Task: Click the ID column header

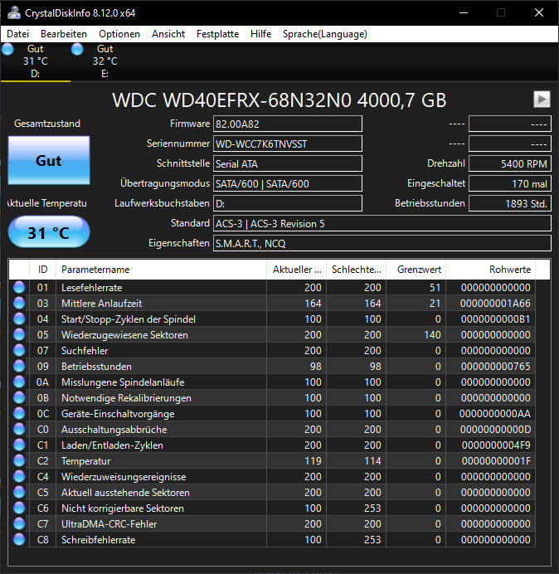Action: (x=42, y=270)
